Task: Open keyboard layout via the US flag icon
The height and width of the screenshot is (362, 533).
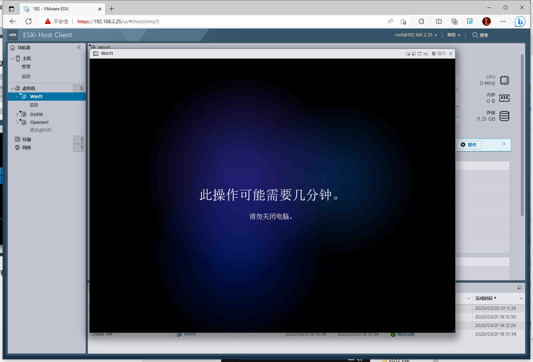Action: tap(426, 54)
